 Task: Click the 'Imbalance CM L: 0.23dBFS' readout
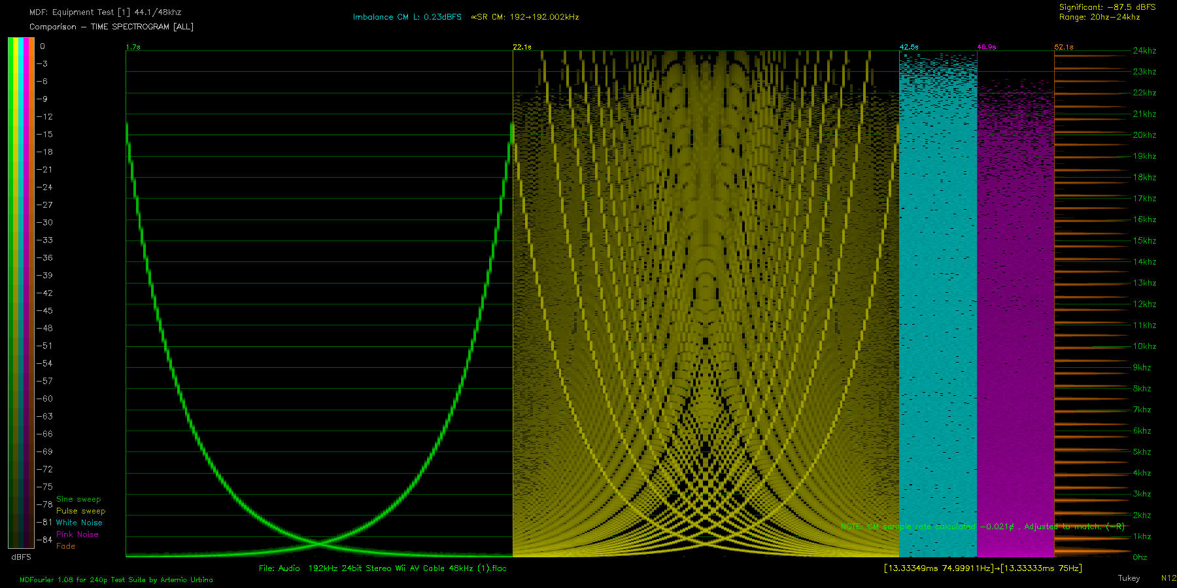click(x=407, y=17)
